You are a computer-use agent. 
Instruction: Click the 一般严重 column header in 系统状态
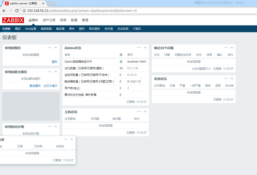pos(195,85)
